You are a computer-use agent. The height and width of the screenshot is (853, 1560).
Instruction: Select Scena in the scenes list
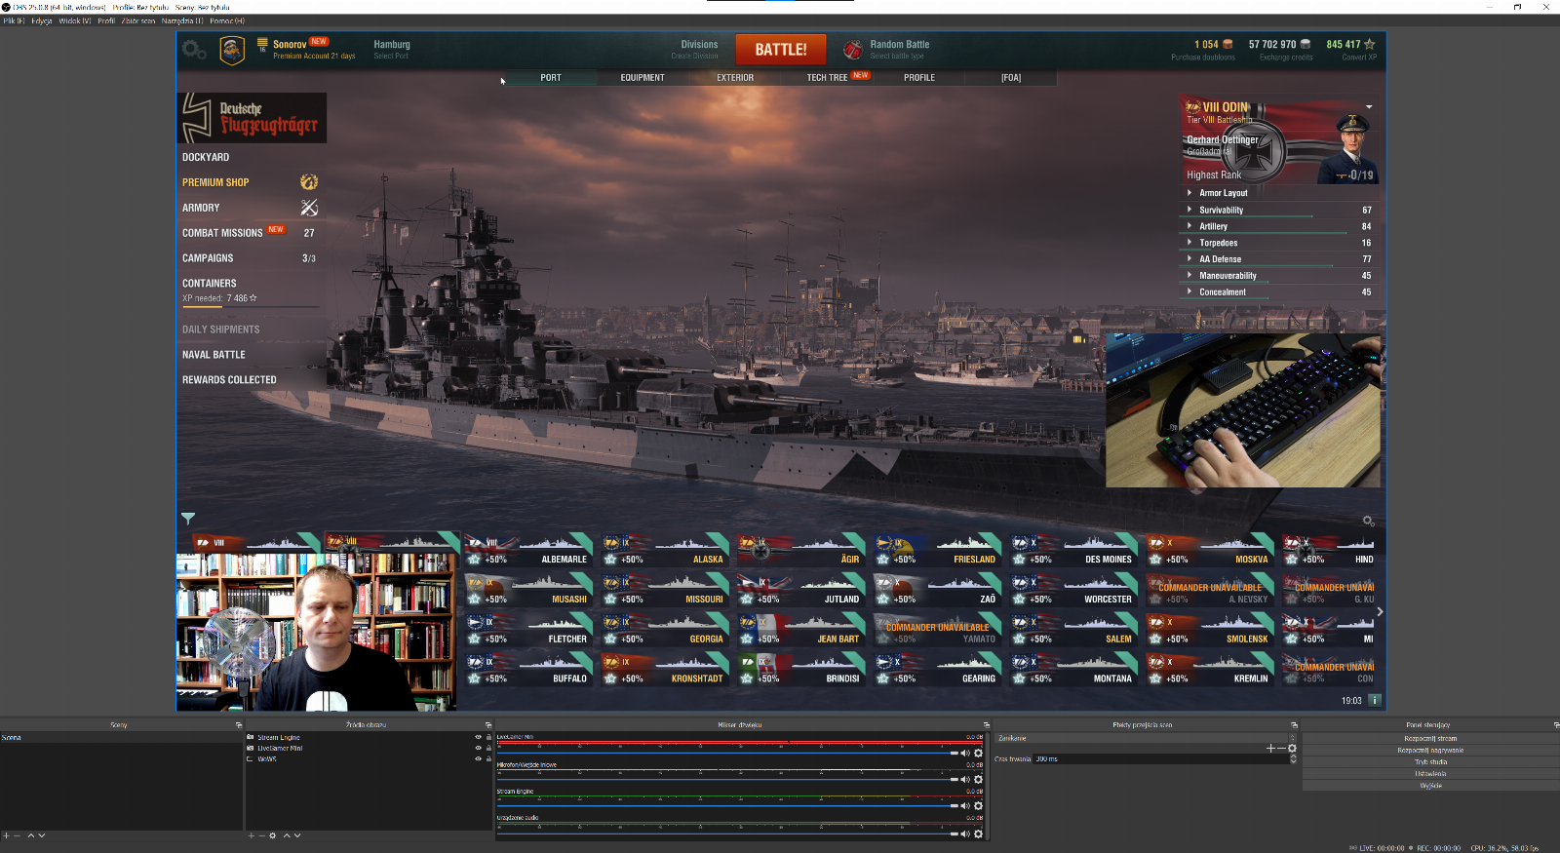click(121, 738)
